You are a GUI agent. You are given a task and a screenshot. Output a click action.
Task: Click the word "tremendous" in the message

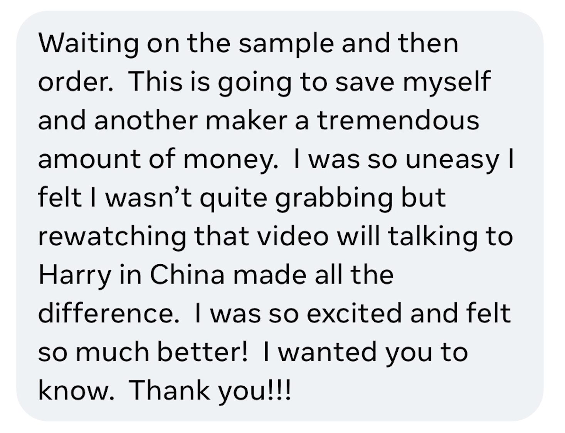coord(398,120)
